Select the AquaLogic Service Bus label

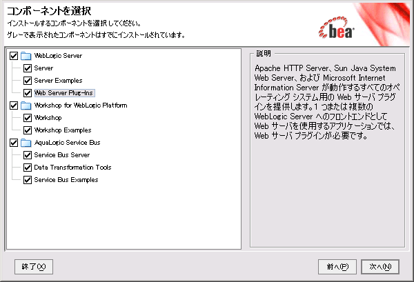[67, 143]
